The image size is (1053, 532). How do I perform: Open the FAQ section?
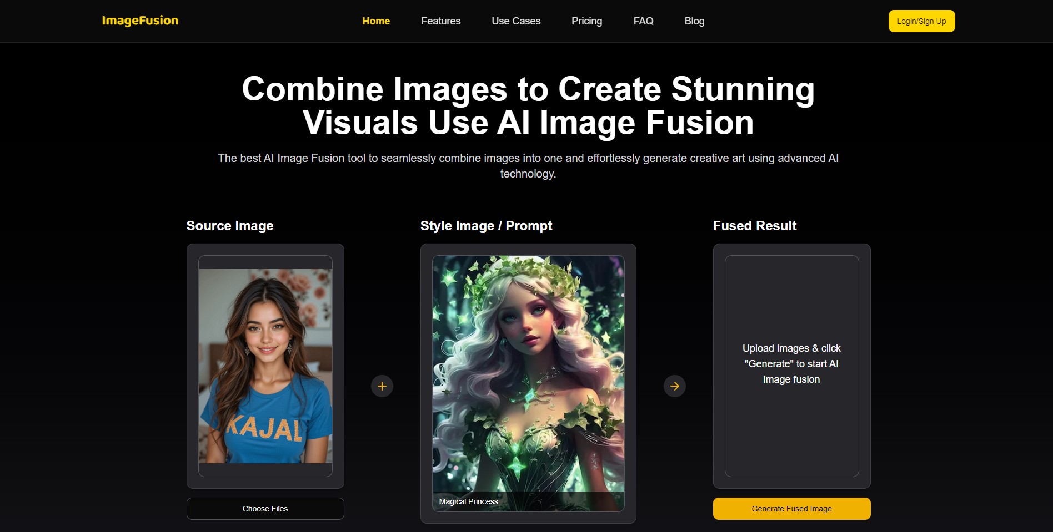[643, 21]
